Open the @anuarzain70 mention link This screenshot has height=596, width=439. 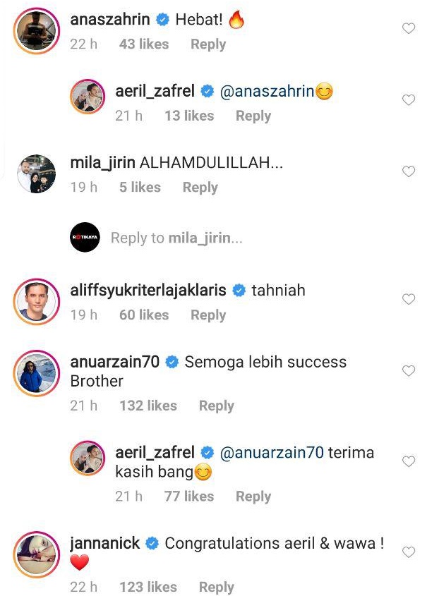[272, 453]
